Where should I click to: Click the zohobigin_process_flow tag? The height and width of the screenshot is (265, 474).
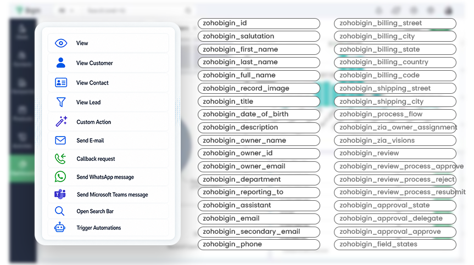pyautogui.click(x=395, y=114)
